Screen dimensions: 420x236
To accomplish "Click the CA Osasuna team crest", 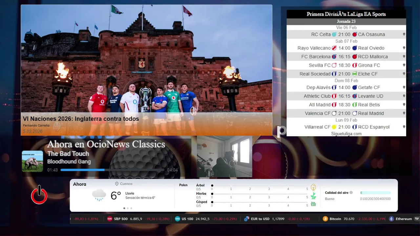I will (354, 34).
